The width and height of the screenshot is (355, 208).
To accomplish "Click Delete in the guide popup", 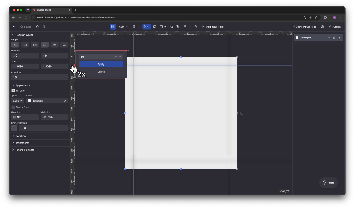I will click(x=101, y=71).
